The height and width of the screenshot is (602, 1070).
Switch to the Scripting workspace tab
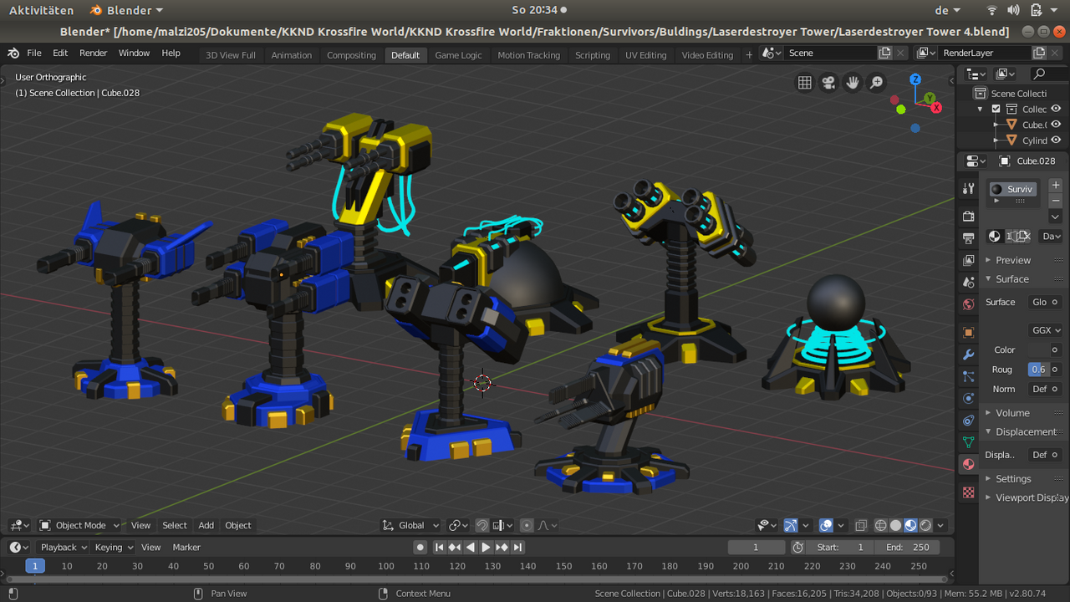pyautogui.click(x=593, y=55)
